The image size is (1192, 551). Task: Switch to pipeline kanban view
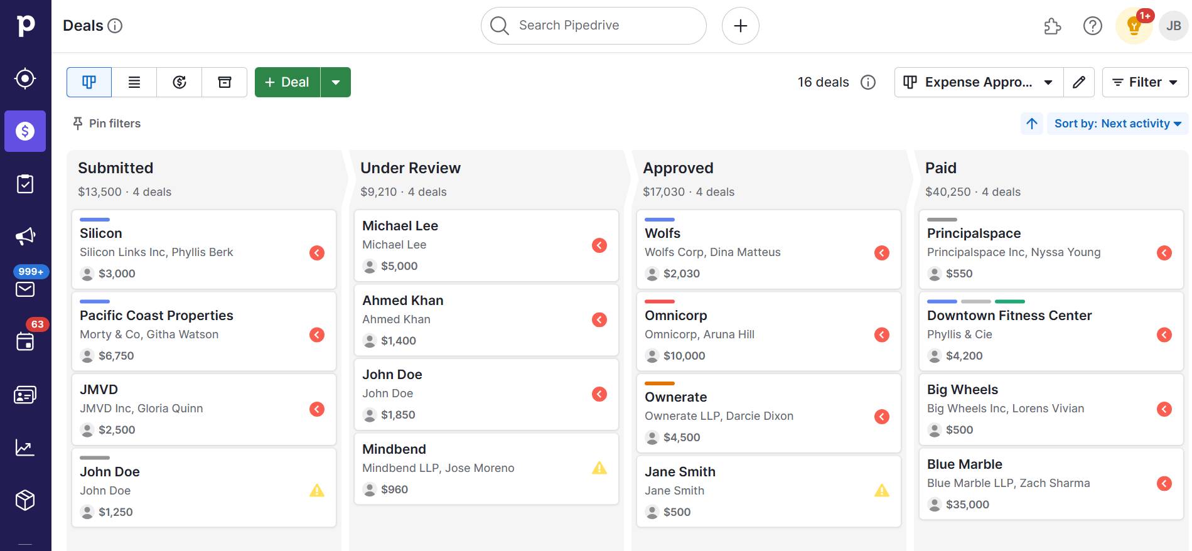point(89,82)
